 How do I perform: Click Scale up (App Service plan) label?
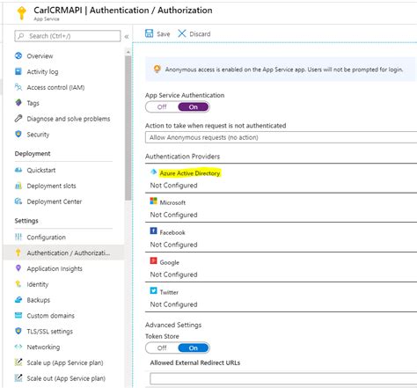click(65, 362)
